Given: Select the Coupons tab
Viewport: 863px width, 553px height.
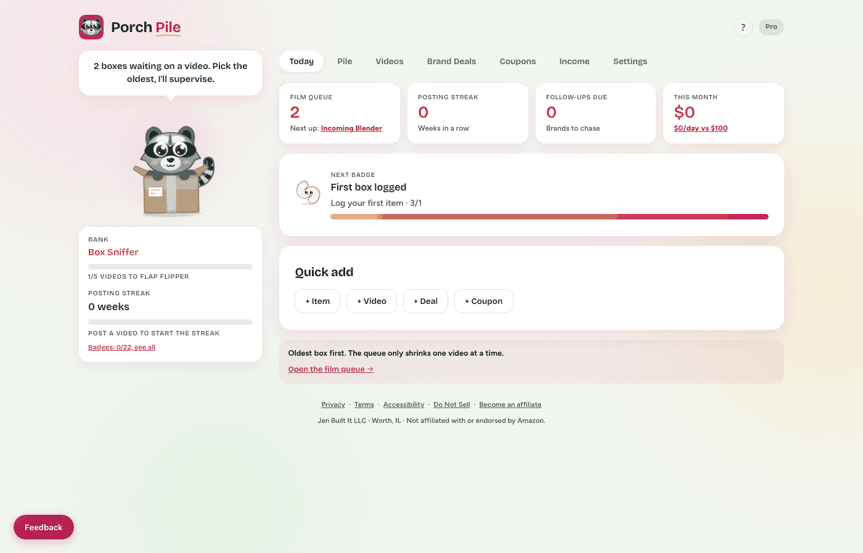Looking at the screenshot, I should pyautogui.click(x=518, y=62).
